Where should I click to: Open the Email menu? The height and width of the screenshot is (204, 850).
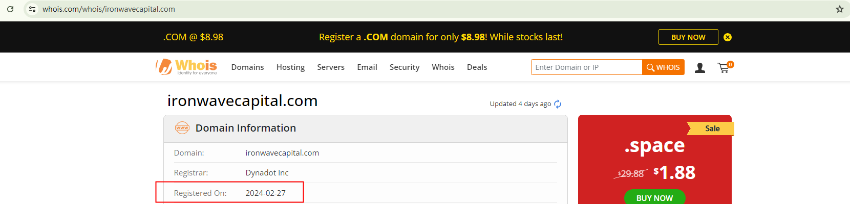click(x=367, y=67)
